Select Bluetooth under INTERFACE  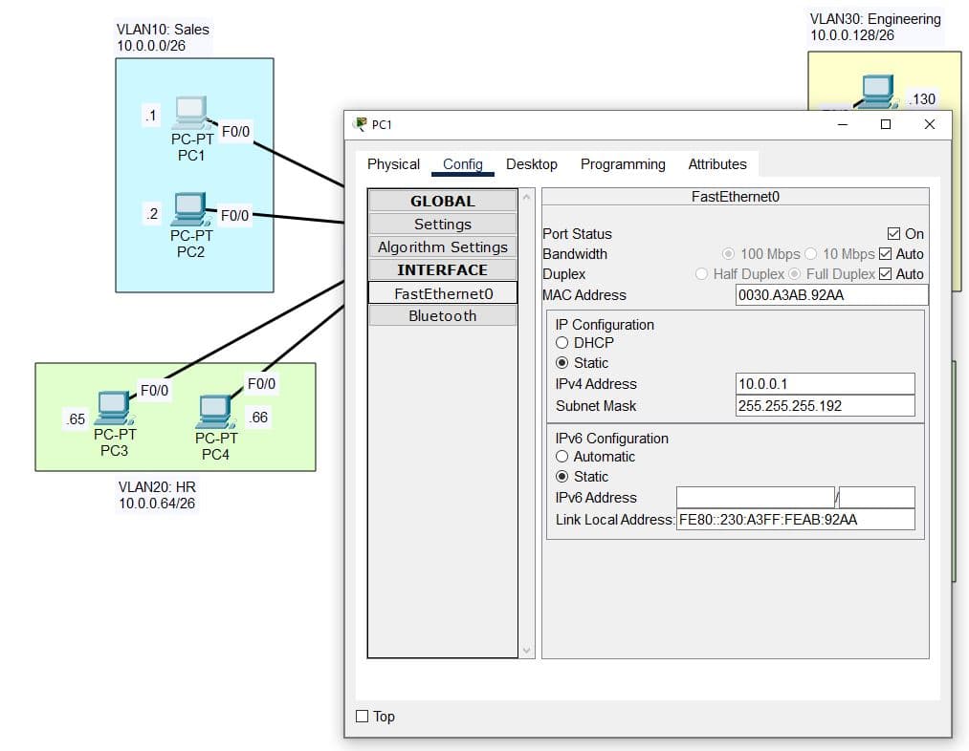(442, 316)
